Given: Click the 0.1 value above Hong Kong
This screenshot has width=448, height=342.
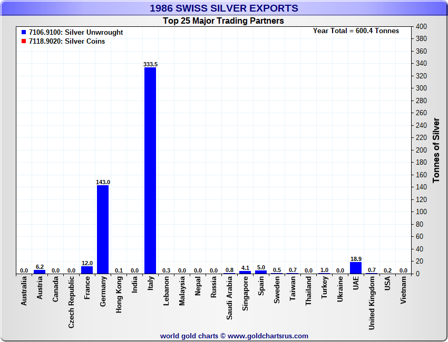Looking at the screenshot, I should click(x=119, y=270).
